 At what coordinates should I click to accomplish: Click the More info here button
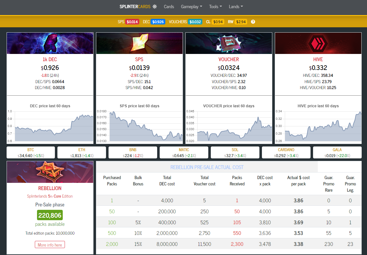tap(50, 245)
